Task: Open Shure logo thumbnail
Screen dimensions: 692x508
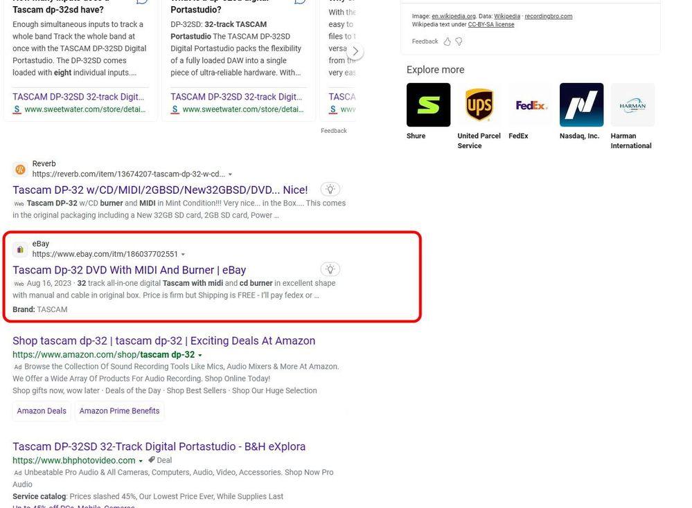Action: coord(429,105)
